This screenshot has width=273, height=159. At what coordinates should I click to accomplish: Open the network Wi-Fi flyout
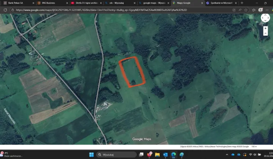tap(250, 154)
